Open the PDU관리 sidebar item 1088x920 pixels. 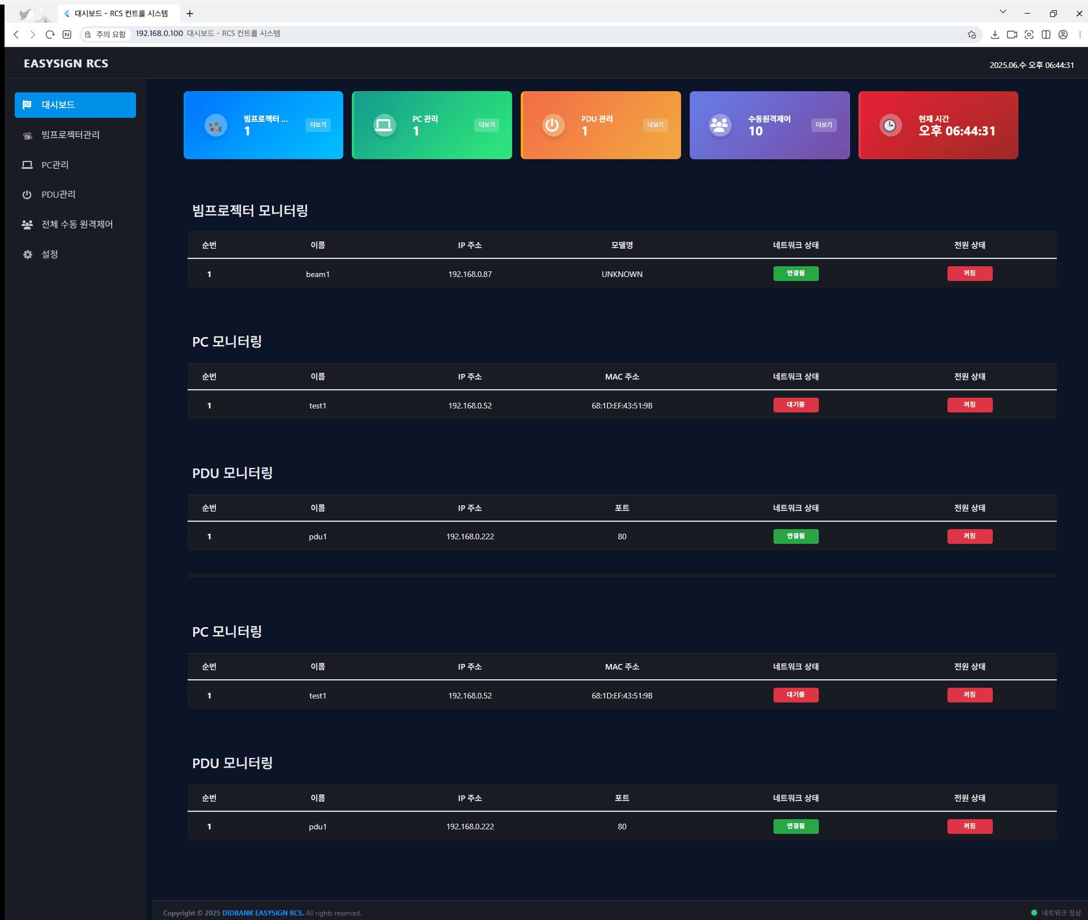(x=58, y=194)
